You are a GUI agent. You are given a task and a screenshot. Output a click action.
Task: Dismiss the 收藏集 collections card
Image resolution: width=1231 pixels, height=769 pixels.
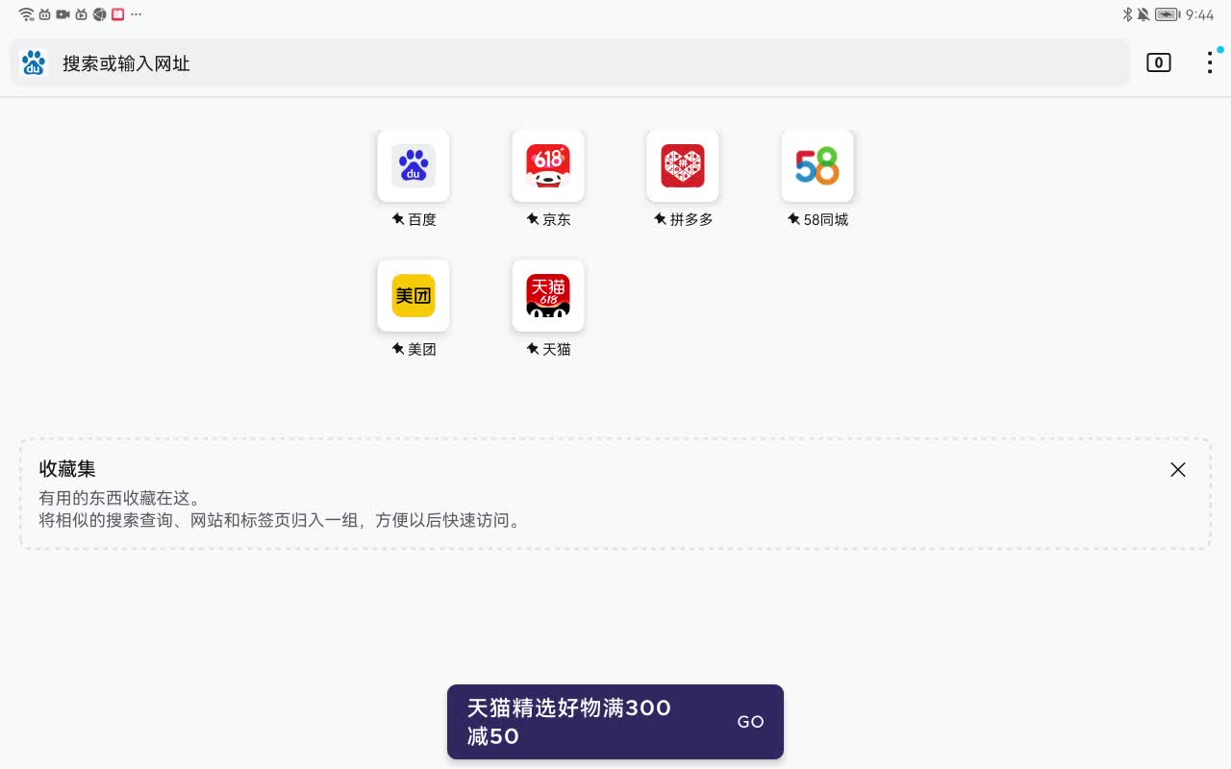[1178, 470]
